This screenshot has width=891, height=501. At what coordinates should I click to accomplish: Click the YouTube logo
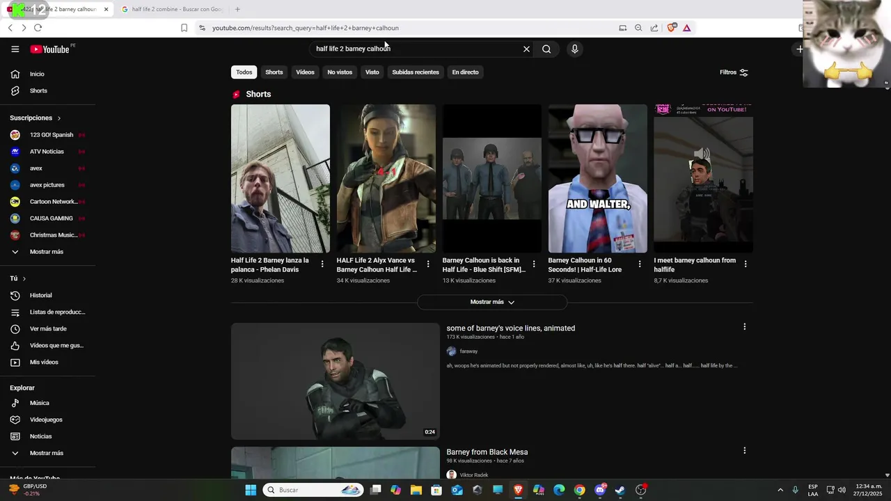tap(49, 49)
